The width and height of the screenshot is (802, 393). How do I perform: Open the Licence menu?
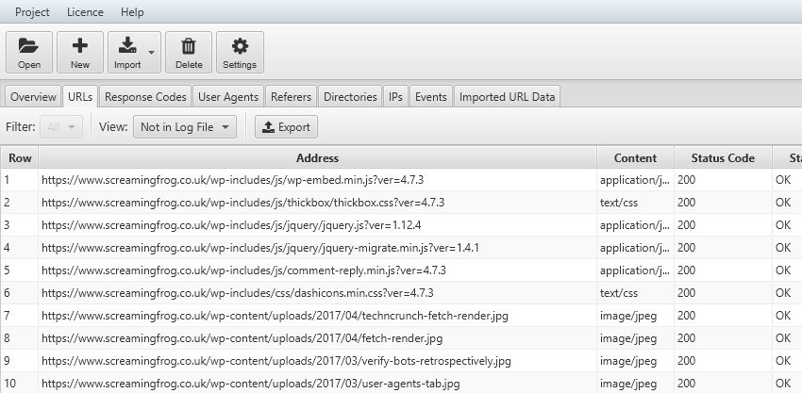[86, 12]
